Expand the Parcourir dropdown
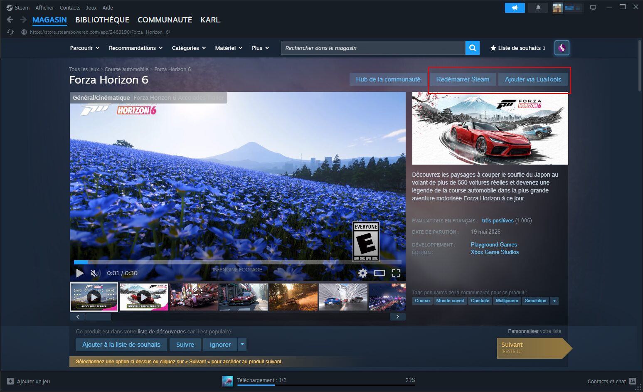Viewport: 643px width, 392px height. coord(85,48)
